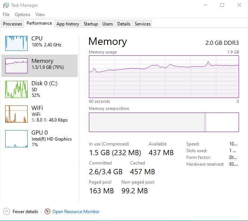The image size is (248, 221).
Task: Click the Fewer details button text
Action: [x=25, y=212]
